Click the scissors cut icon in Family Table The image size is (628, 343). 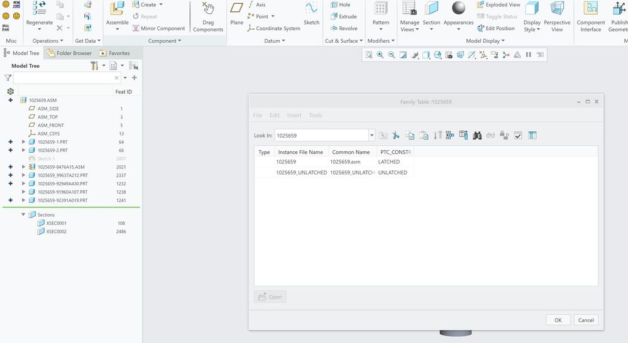pyautogui.click(x=396, y=135)
